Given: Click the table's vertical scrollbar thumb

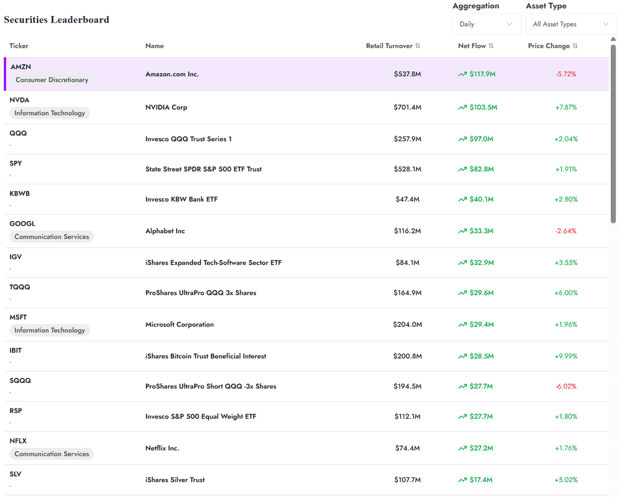Looking at the screenshot, I should 613,133.
